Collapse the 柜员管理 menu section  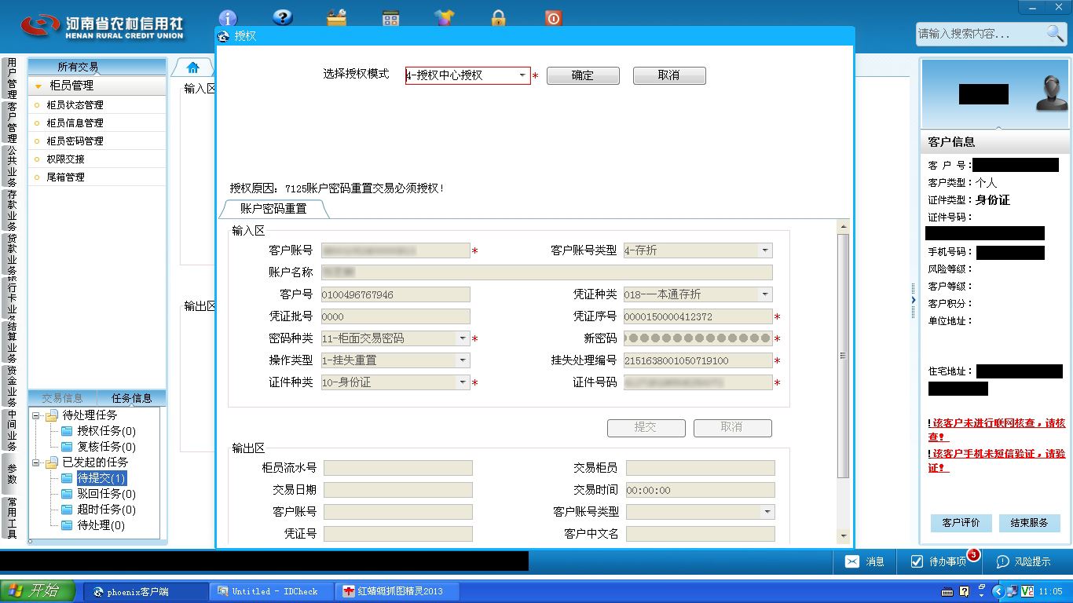click(38, 86)
